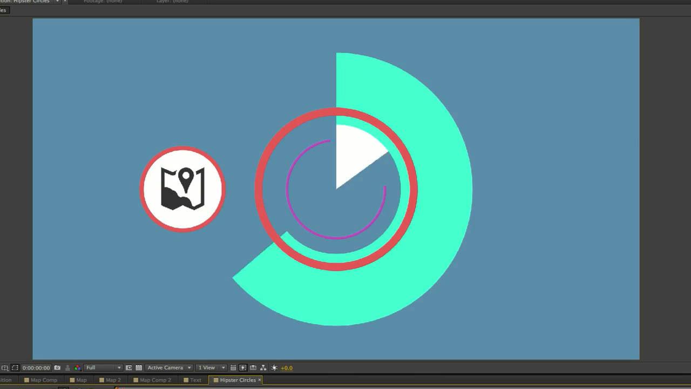The width and height of the screenshot is (691, 389).
Task: Close the Hipster Circles timeline tab
Action: coord(259,380)
